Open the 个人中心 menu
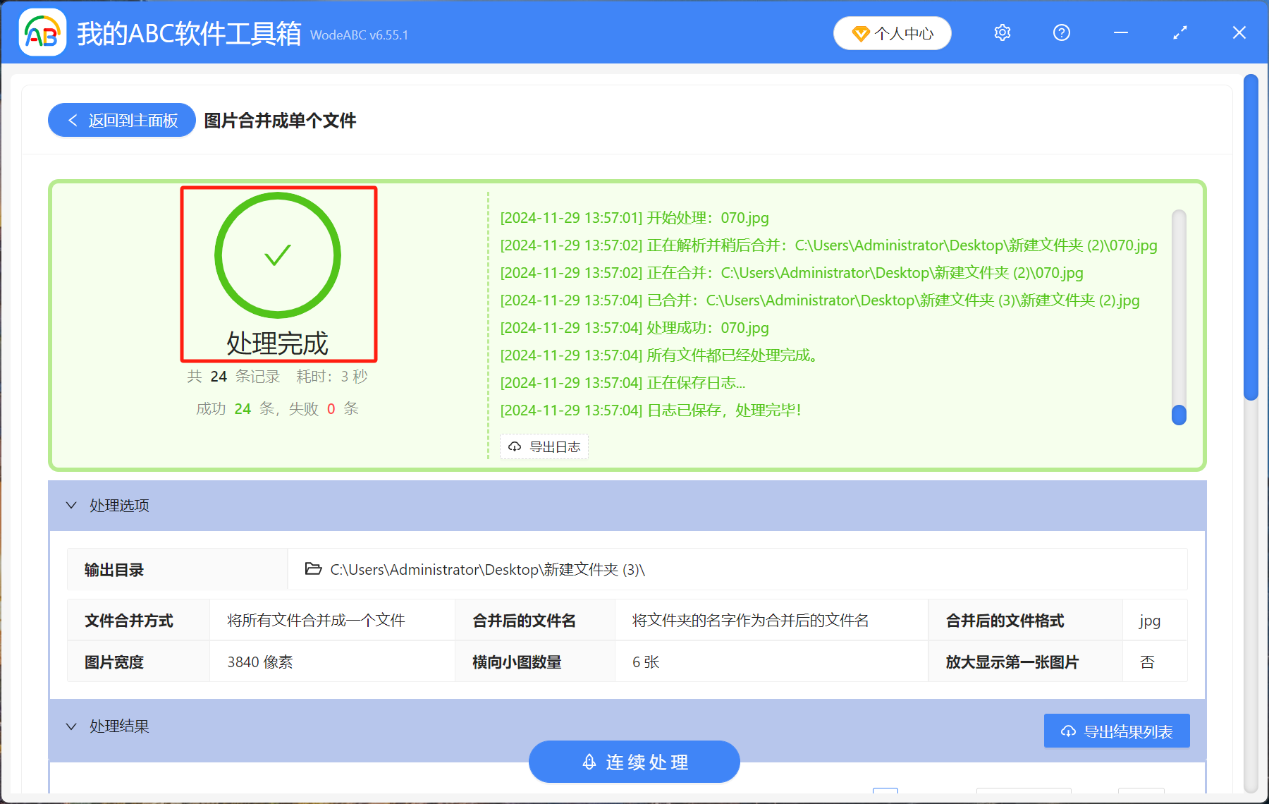The width and height of the screenshot is (1269, 804). 892,32
